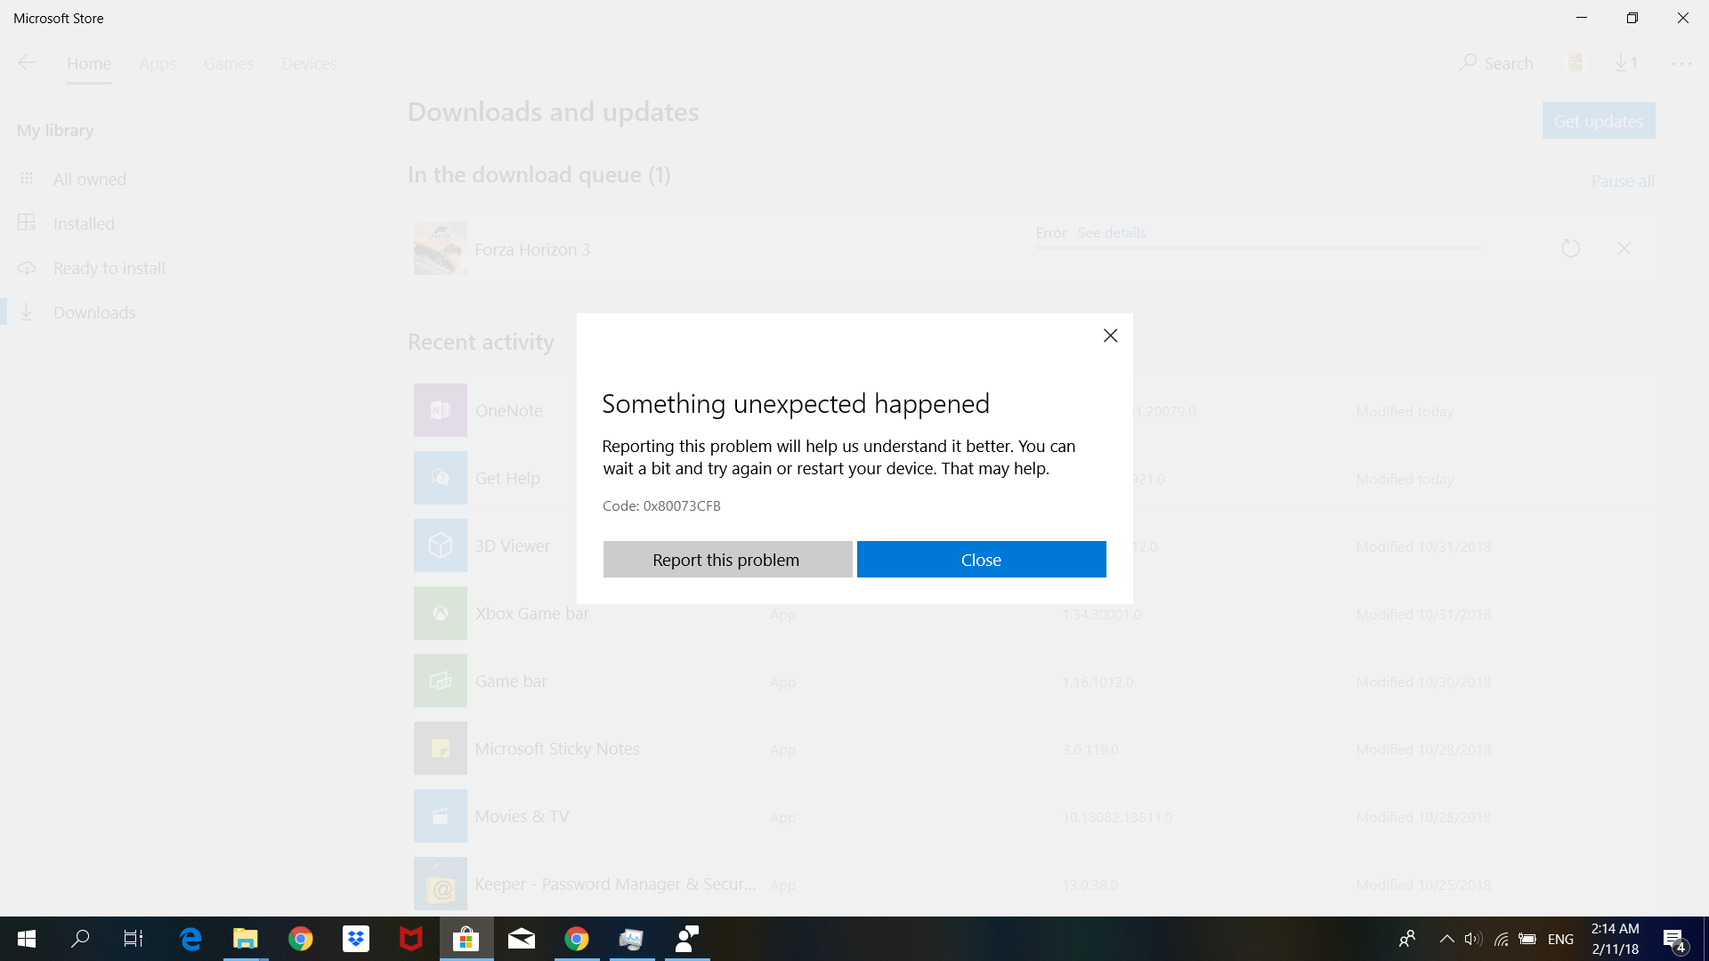
Task: Click the Search magnifier icon
Action: pos(1468,62)
